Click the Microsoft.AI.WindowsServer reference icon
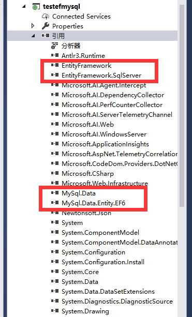The width and height of the screenshot is (192, 317). (55, 134)
